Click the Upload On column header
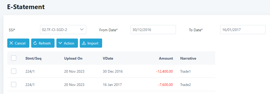270x94 pixels. 73,58
